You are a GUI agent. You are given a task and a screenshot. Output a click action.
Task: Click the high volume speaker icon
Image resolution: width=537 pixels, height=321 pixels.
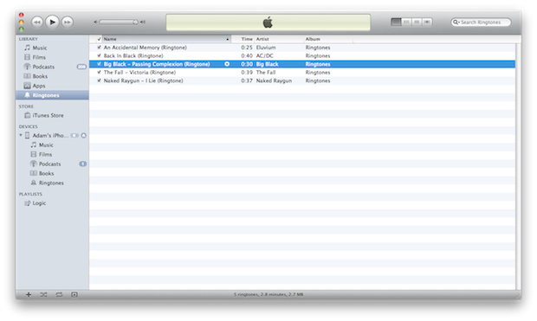[143, 22]
